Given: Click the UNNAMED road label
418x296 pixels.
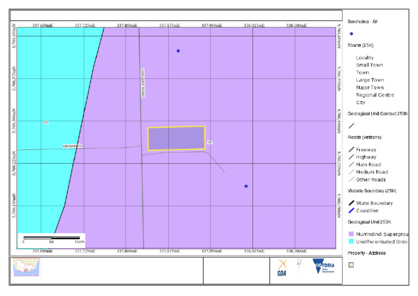Looking at the screenshot, I should tap(72, 146).
